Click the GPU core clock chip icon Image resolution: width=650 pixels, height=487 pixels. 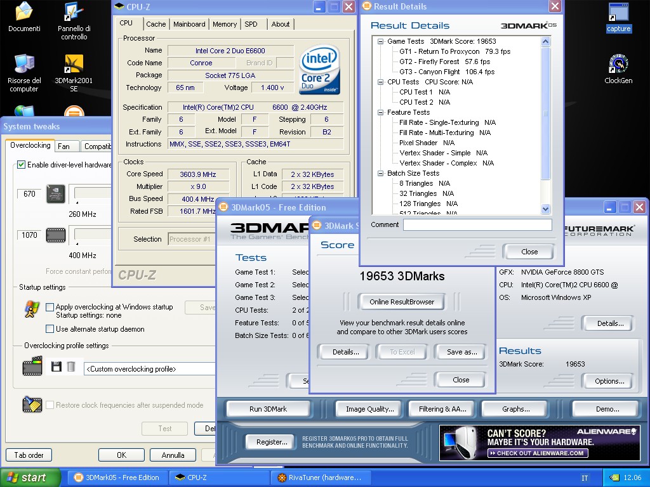[56, 194]
